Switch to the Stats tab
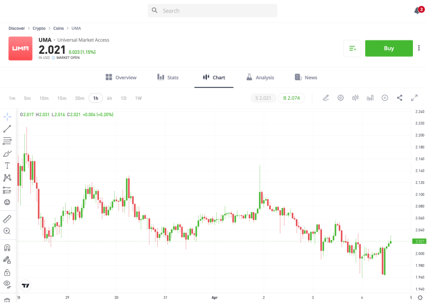The image size is (427, 304). pyautogui.click(x=168, y=77)
